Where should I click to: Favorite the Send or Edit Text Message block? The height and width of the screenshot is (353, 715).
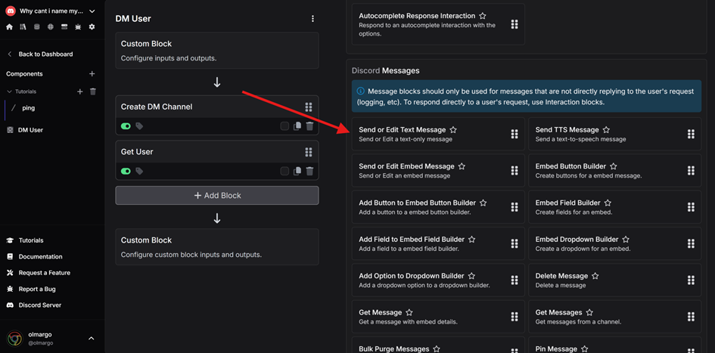(x=453, y=130)
